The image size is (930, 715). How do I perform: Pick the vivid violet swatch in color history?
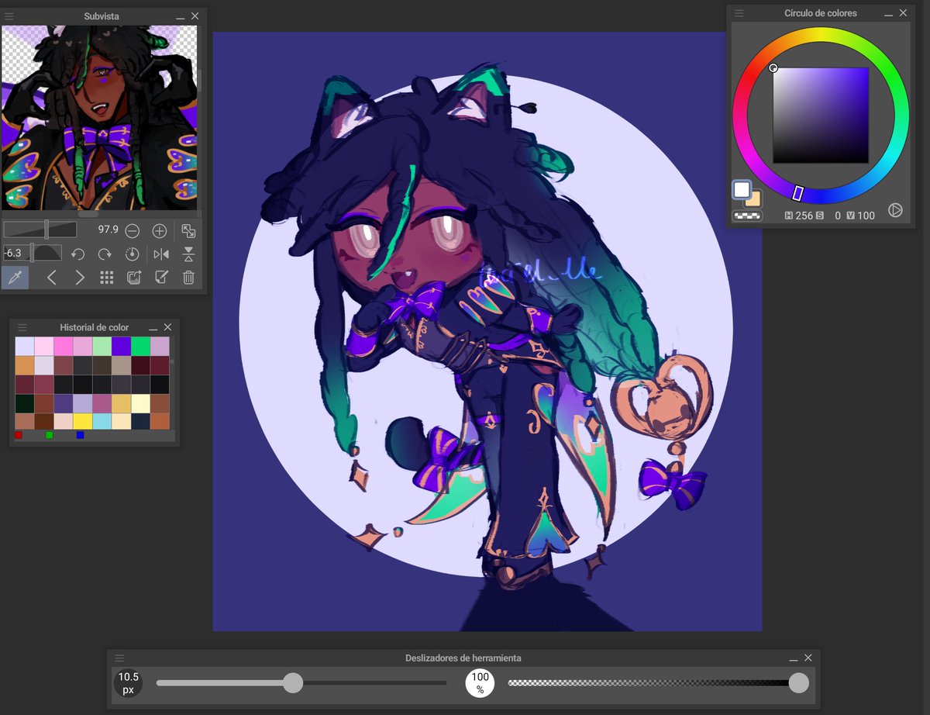tap(121, 346)
